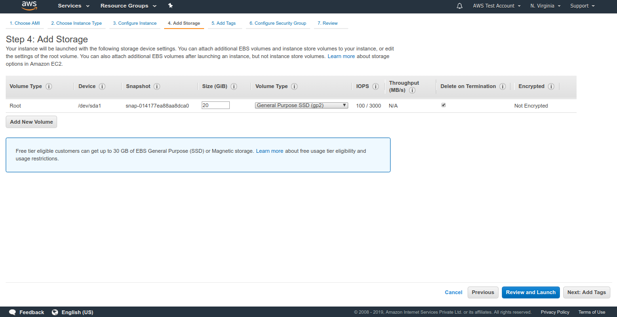Click the Review and Launch button

(x=530, y=292)
